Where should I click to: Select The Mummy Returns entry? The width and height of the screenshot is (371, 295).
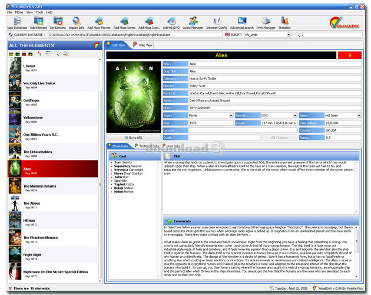(x=53, y=186)
